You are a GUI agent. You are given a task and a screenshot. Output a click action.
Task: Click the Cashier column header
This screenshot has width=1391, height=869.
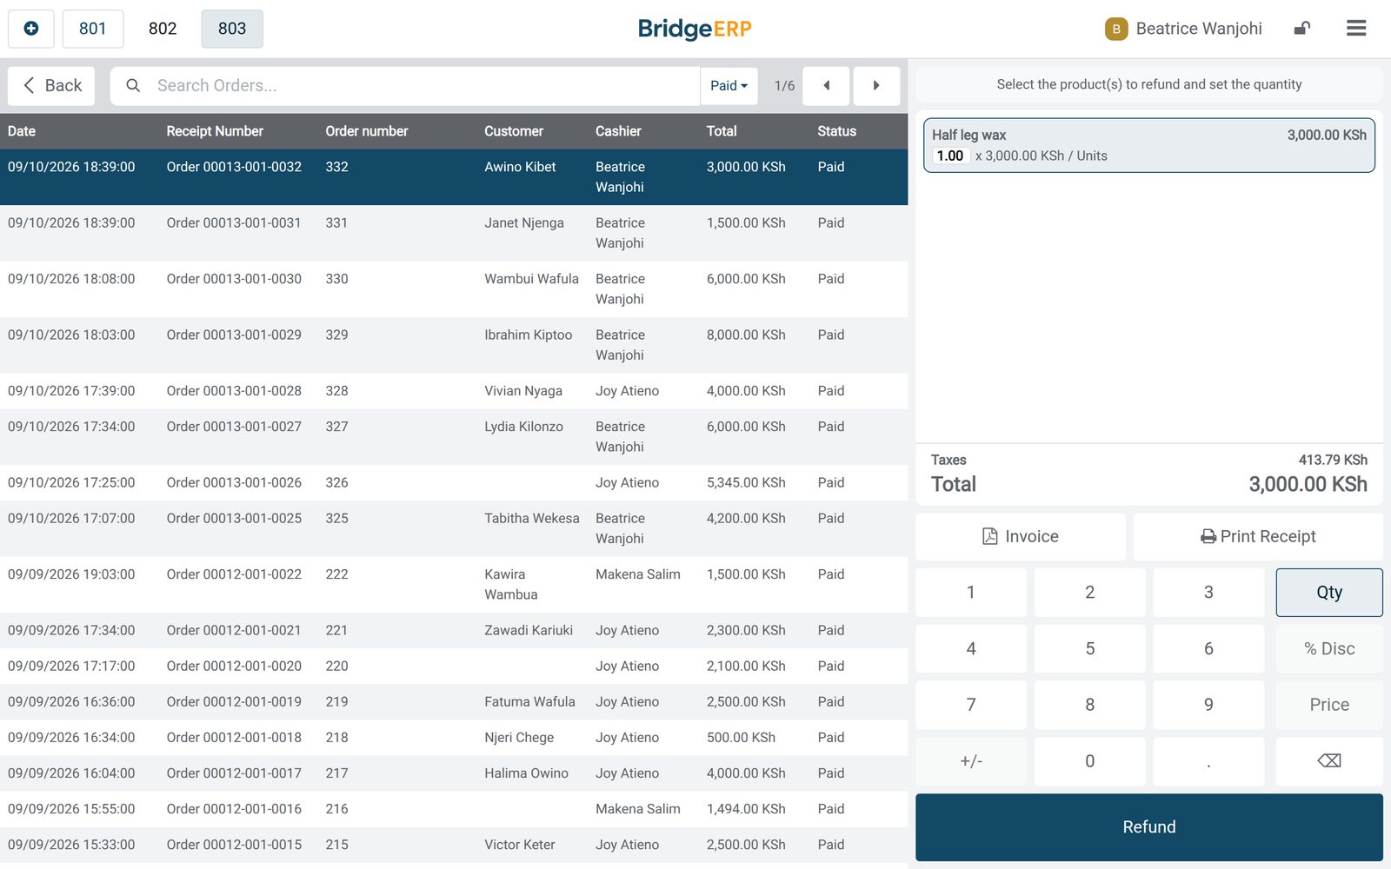tap(618, 131)
